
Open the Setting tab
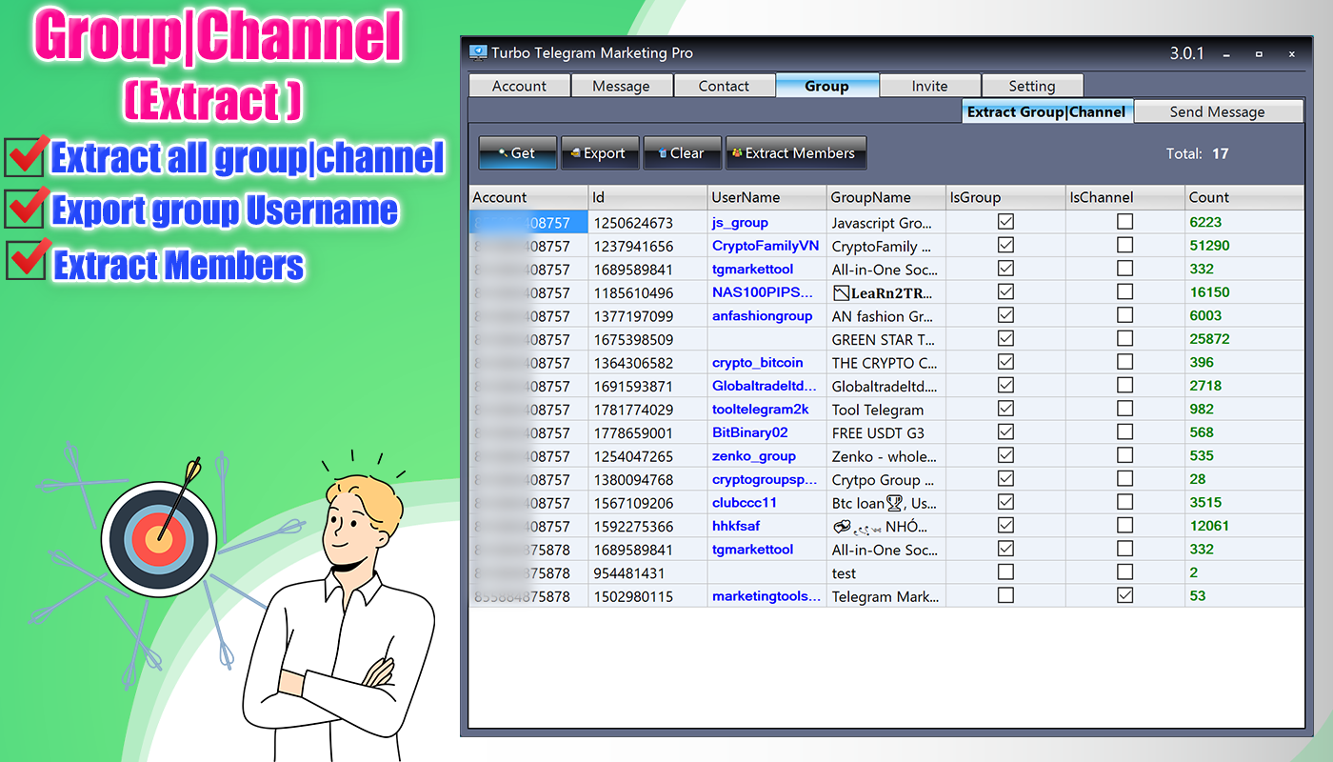(x=1032, y=86)
